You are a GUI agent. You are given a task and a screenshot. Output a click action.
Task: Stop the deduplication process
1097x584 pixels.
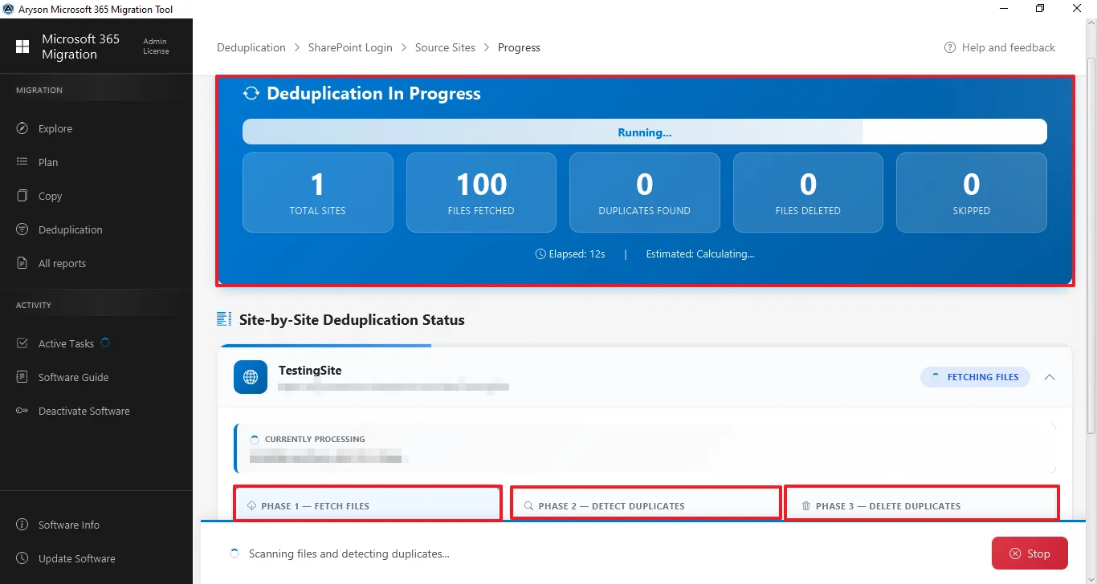[x=1030, y=554]
